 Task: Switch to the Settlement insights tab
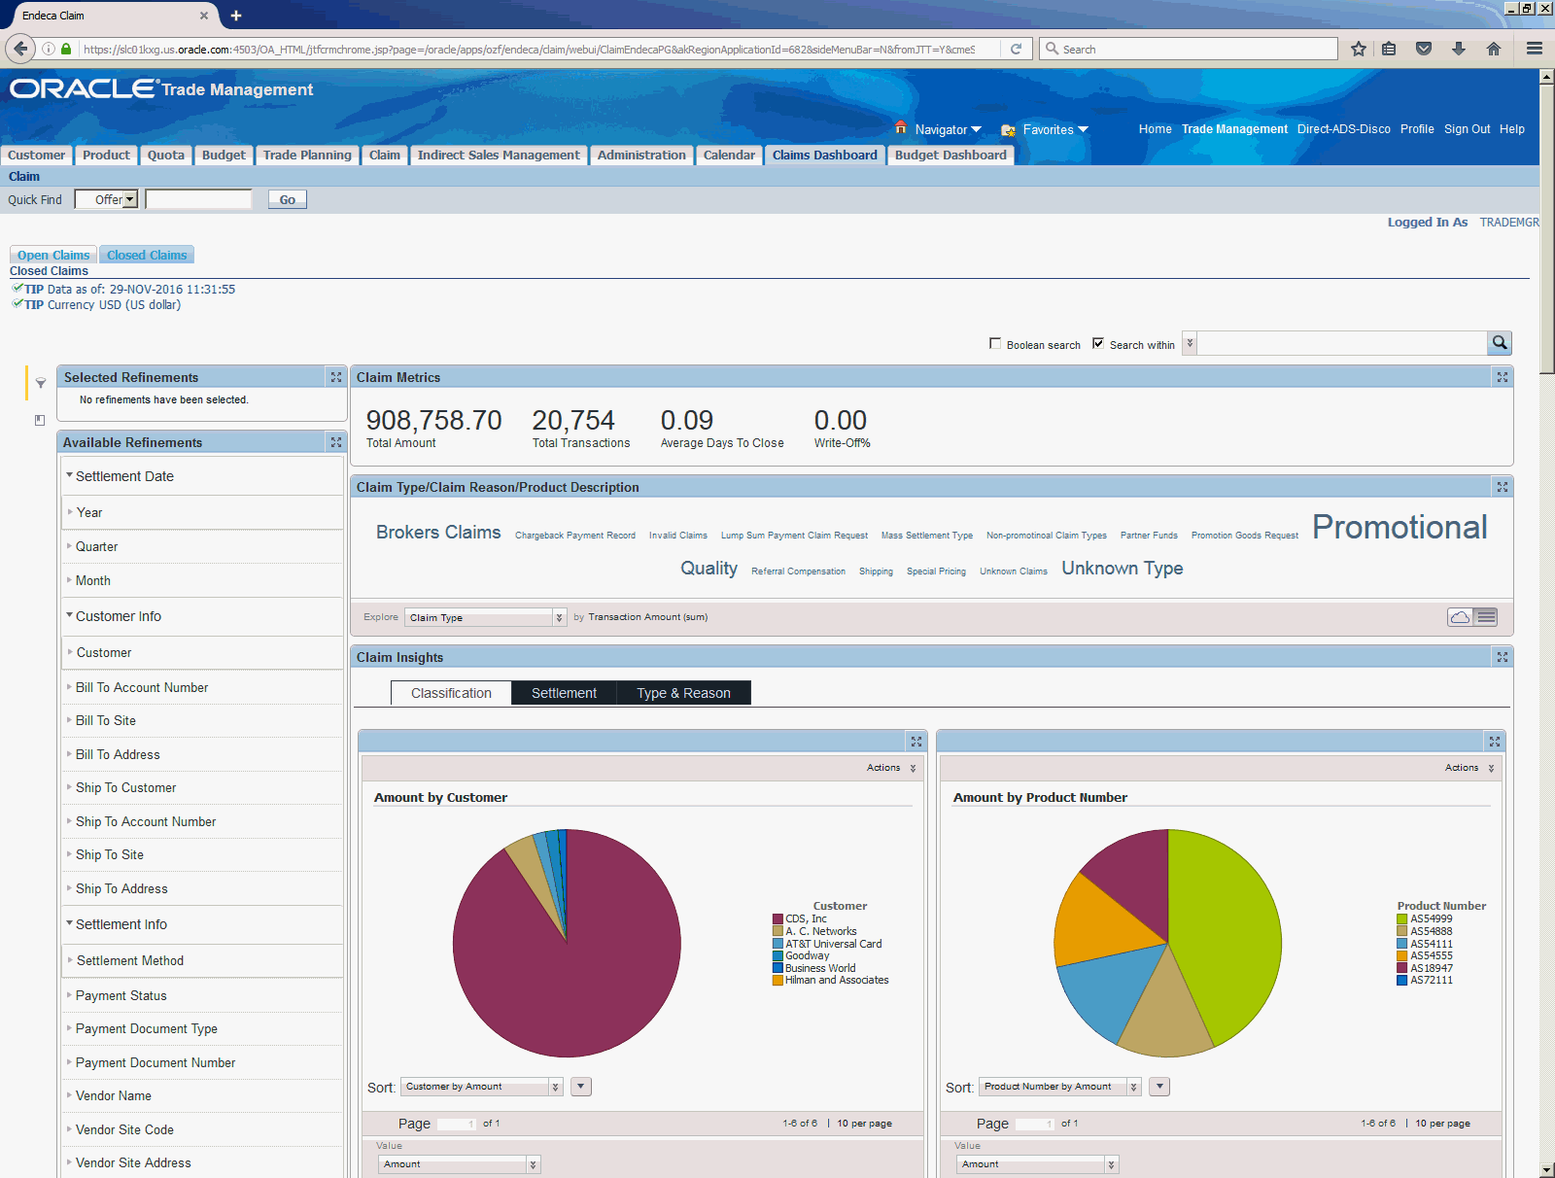click(x=564, y=693)
